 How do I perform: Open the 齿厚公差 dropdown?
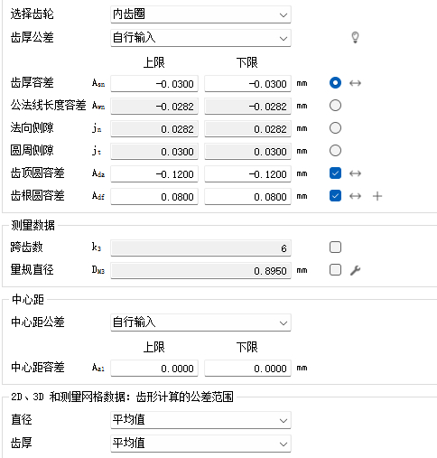(200, 38)
